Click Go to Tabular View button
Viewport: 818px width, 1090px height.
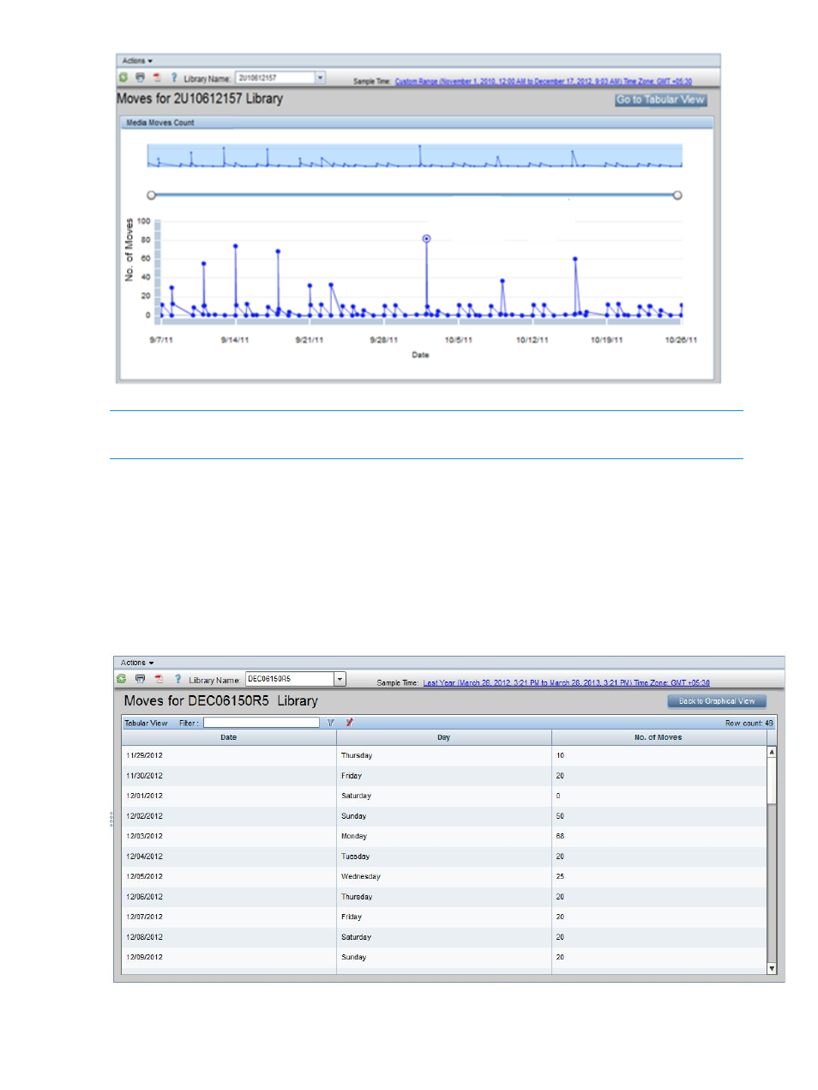(x=661, y=100)
